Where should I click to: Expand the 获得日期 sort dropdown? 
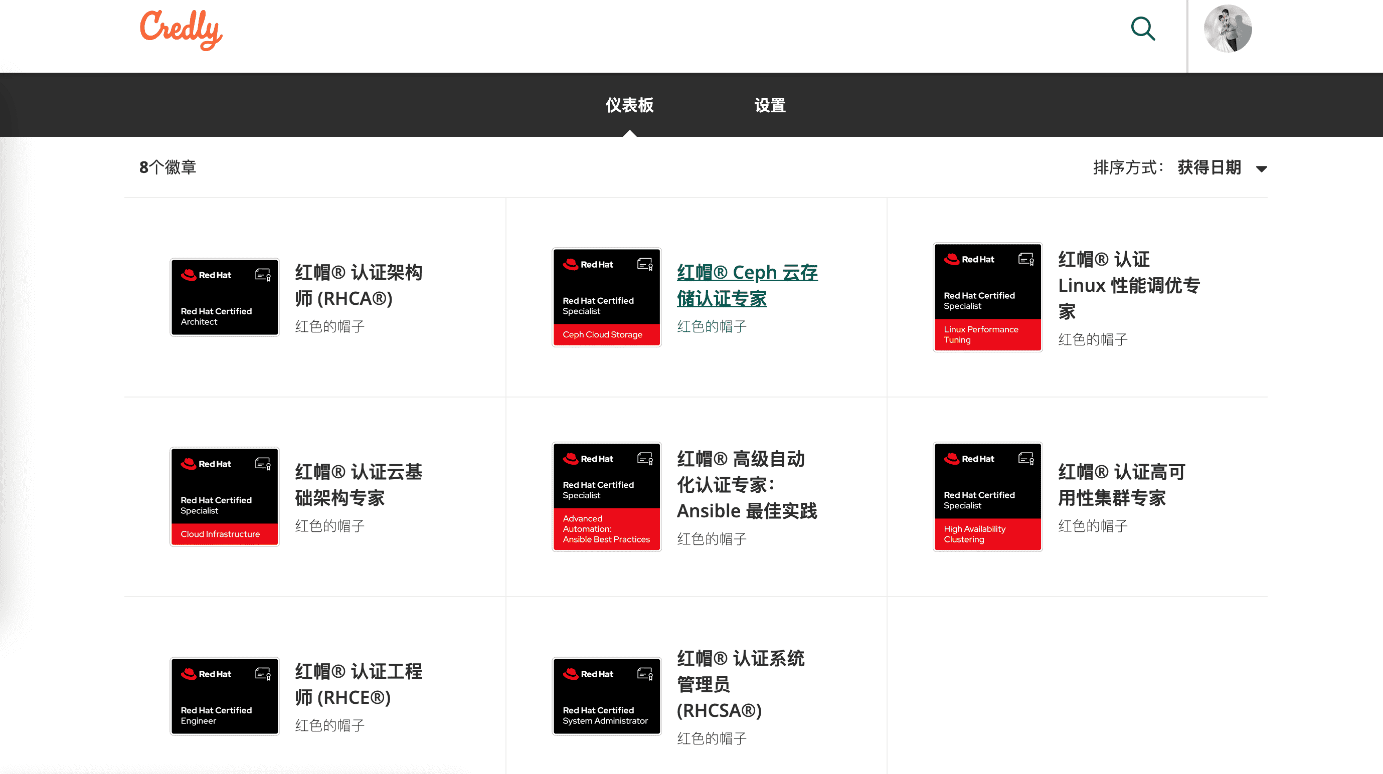point(1222,167)
